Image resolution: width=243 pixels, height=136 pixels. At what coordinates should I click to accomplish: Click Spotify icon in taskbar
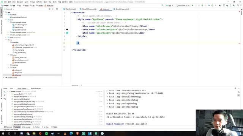46,133
